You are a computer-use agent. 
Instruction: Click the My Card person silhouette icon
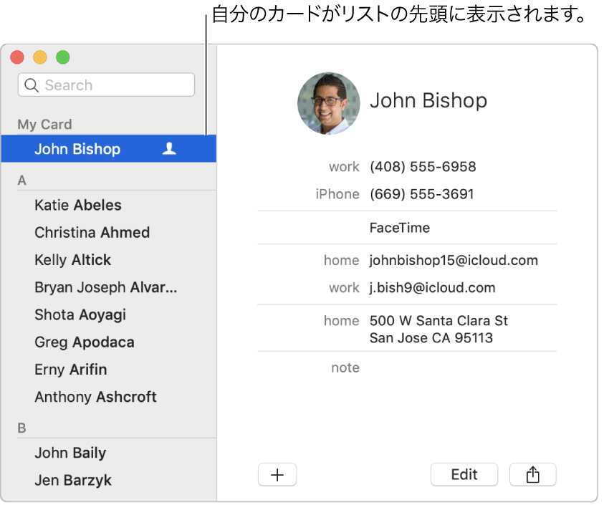coord(169,149)
